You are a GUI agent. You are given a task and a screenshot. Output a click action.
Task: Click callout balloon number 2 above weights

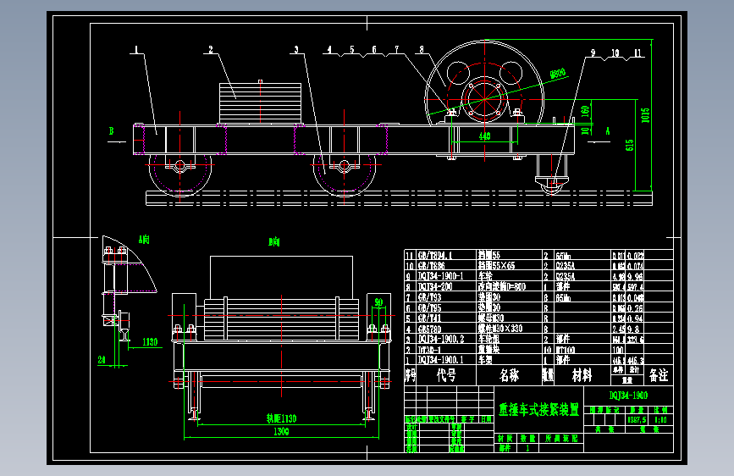pyautogui.click(x=211, y=49)
